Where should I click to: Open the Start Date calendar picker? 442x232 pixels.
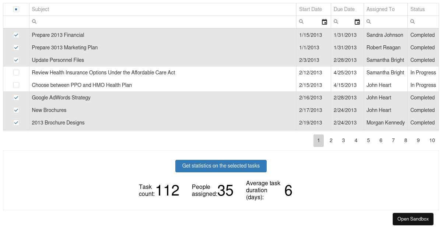tap(324, 22)
